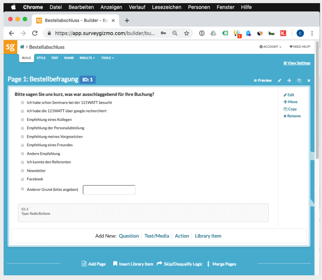Viewport: 322px width, 280px height.
Task: Click the pencil edit icon in page header
Action: click(280, 81)
